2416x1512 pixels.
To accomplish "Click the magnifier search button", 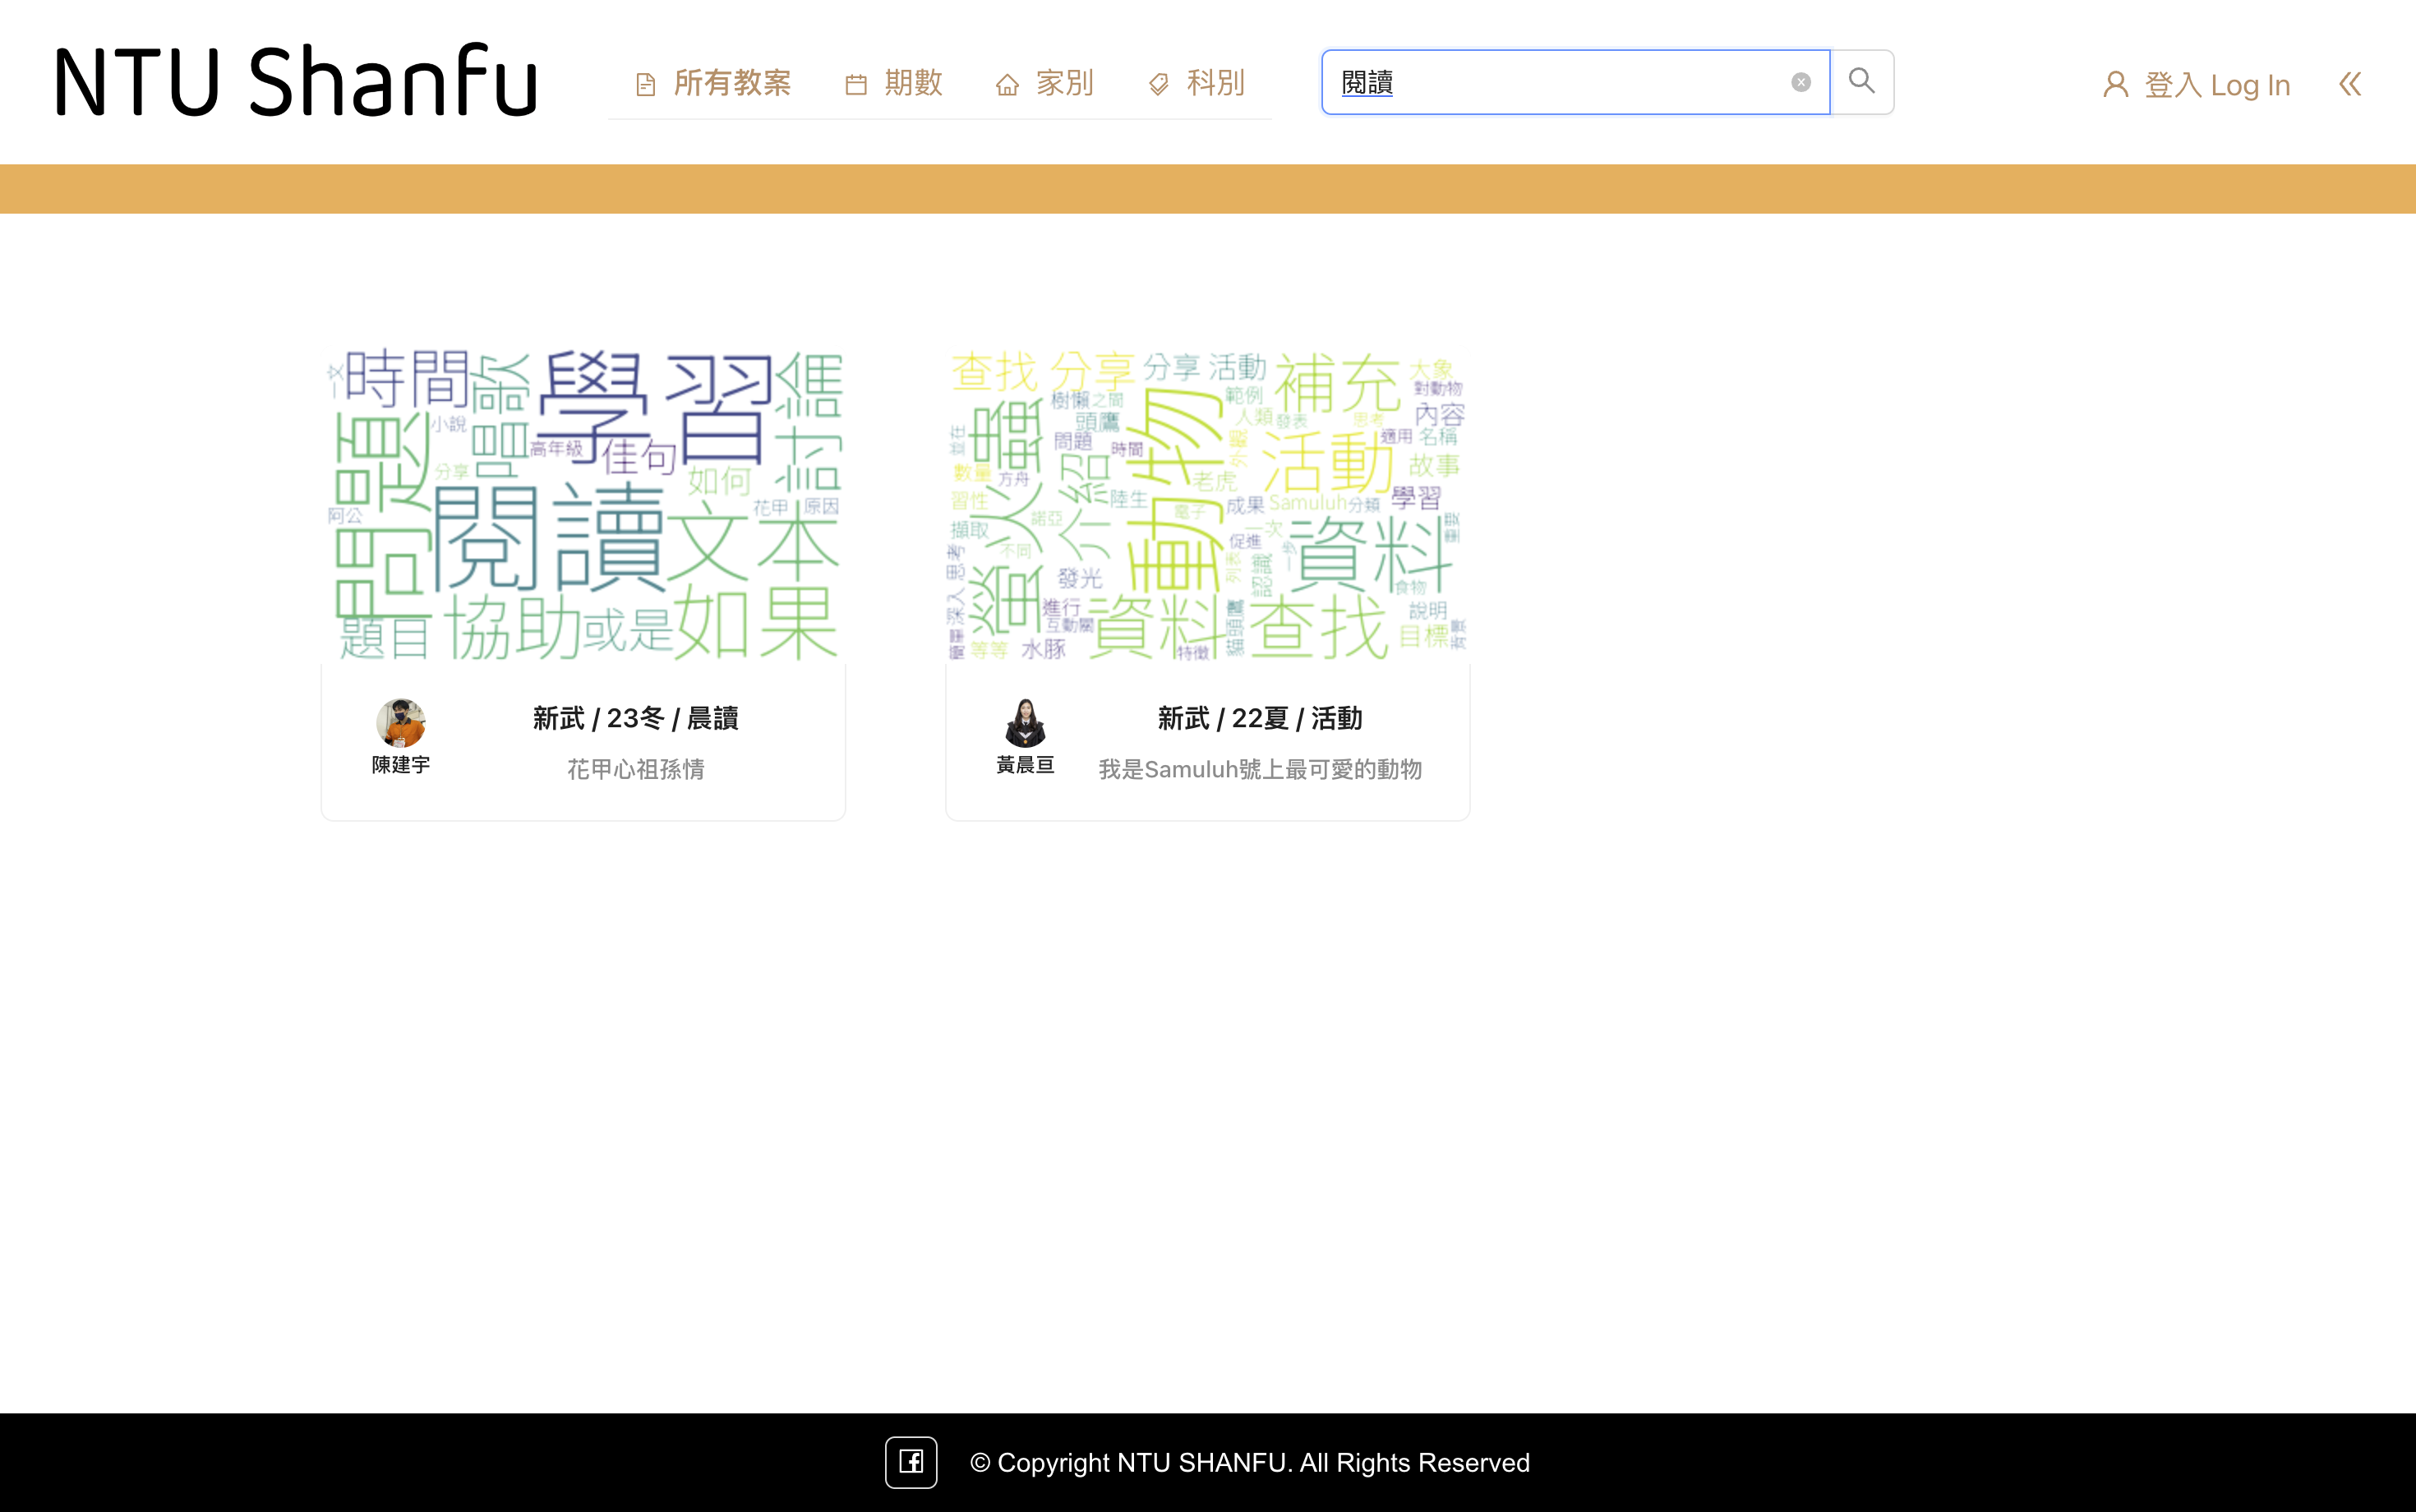I will [1861, 81].
